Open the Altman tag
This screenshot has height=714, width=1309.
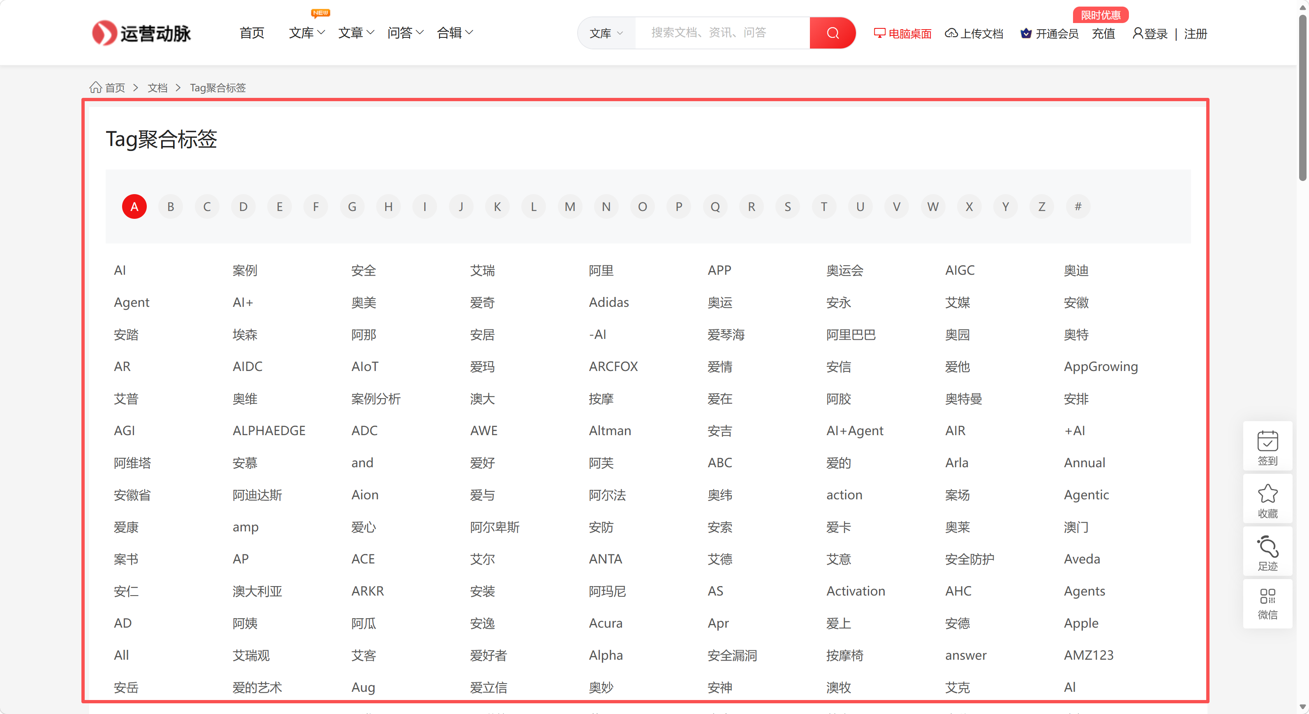point(610,431)
